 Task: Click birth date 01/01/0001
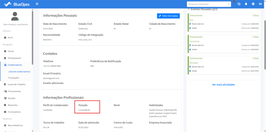click(48, 29)
